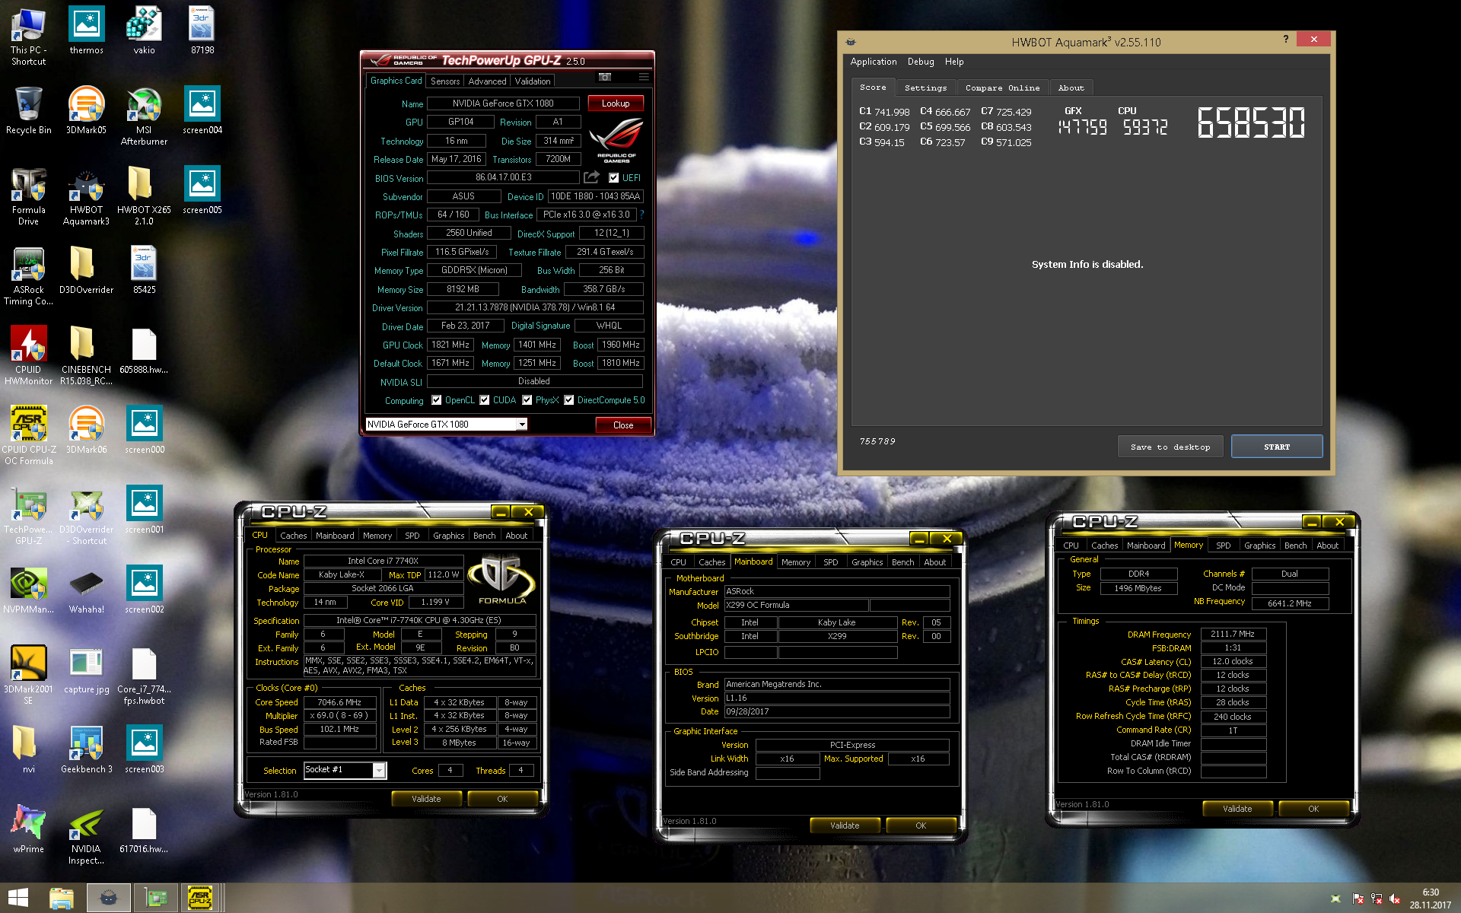Viewport: 1461px width, 913px height.
Task: Open the D3DOverrider folder
Action: pyautogui.click(x=86, y=270)
